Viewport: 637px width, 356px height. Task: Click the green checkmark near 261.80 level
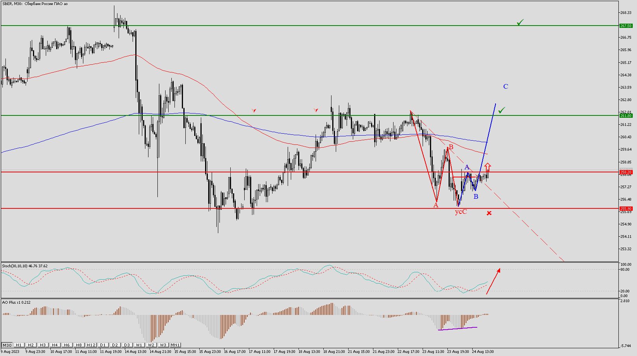click(501, 110)
